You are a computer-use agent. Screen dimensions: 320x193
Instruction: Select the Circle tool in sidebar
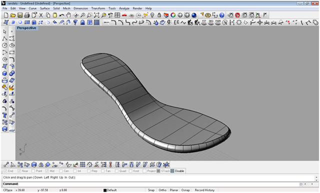click(x=4, y=45)
